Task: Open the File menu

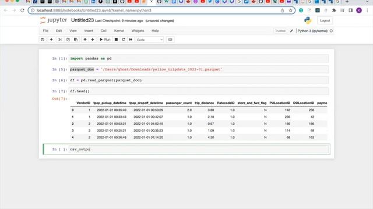Action: (x=45, y=31)
